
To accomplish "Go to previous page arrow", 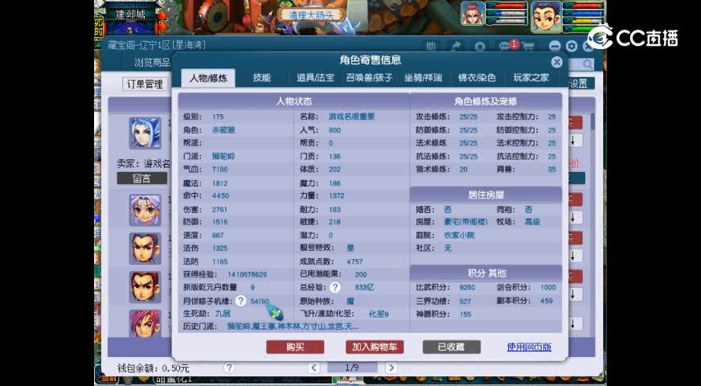I will pos(314,368).
